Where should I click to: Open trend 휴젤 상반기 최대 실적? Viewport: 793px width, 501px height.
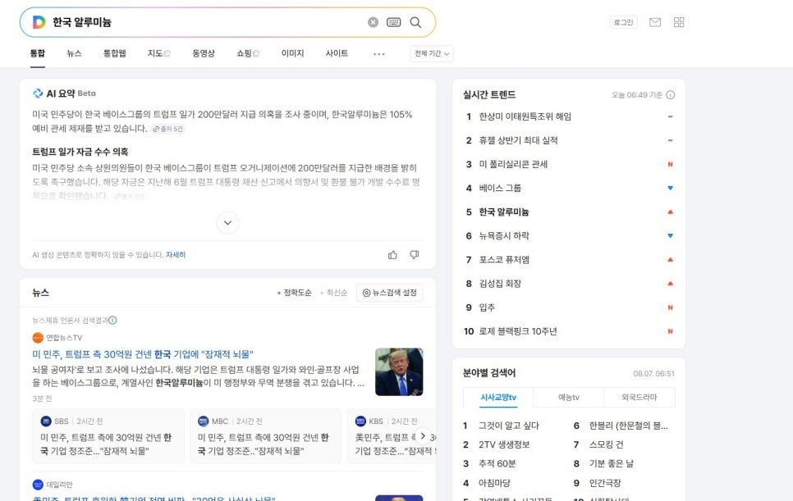coord(518,140)
